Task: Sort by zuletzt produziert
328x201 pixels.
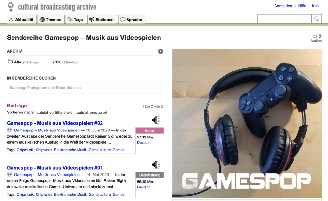Action: [x=92, y=113]
